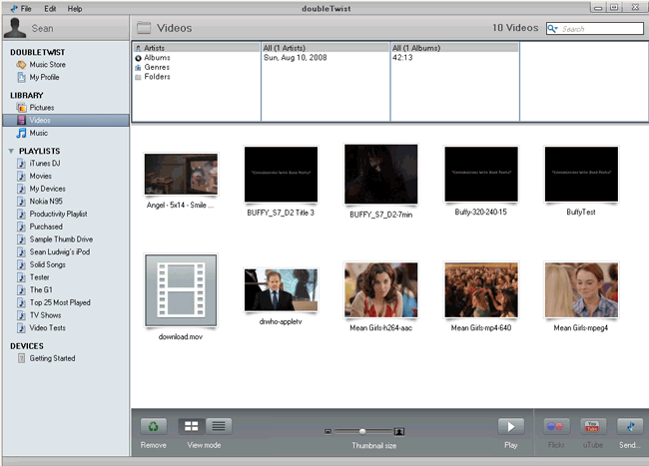This screenshot has height=466, width=649.
Task: Collapse the Playlists section
Action: [11, 151]
